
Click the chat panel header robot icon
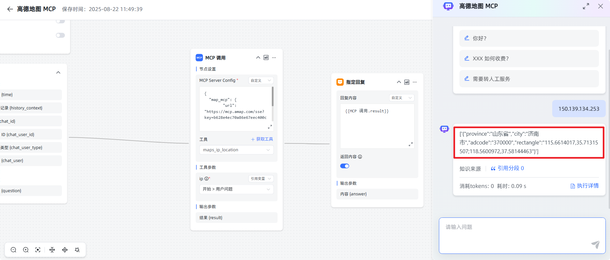click(x=448, y=6)
